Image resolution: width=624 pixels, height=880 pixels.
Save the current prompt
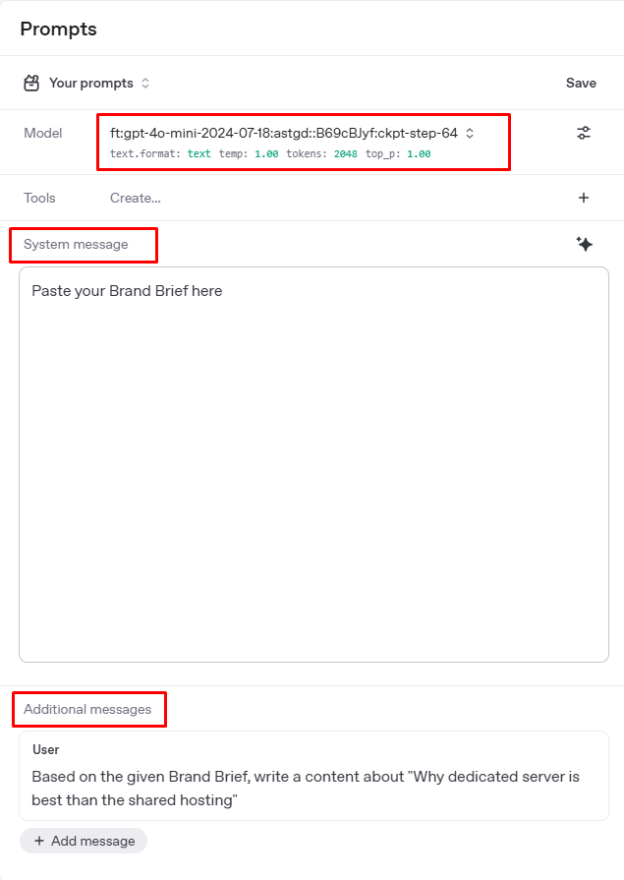[581, 83]
